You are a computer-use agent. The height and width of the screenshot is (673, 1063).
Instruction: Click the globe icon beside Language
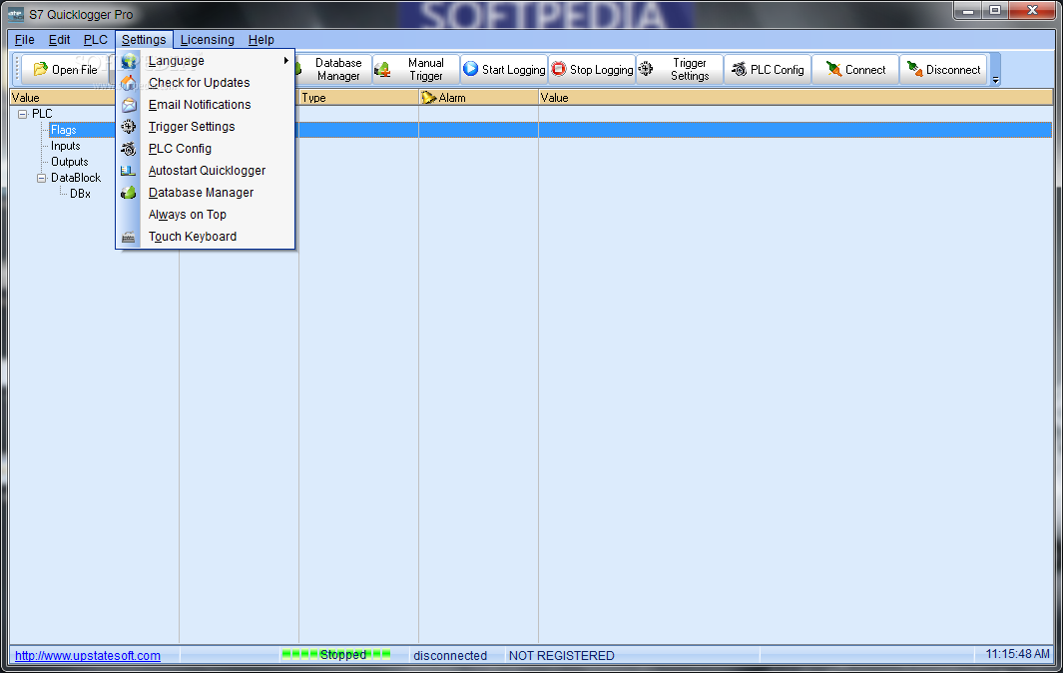tap(129, 61)
